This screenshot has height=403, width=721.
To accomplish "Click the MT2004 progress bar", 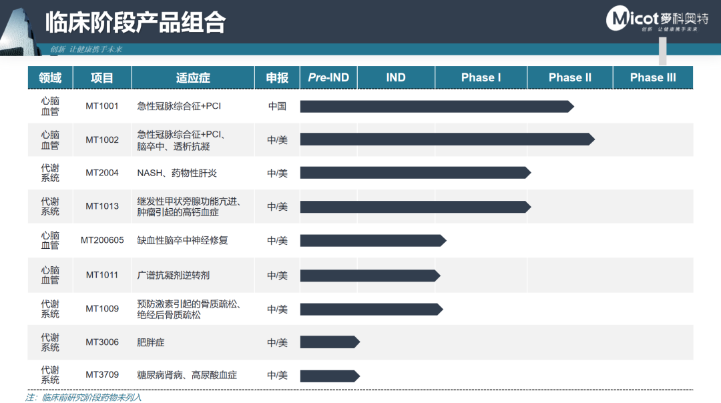I will click(x=416, y=173).
